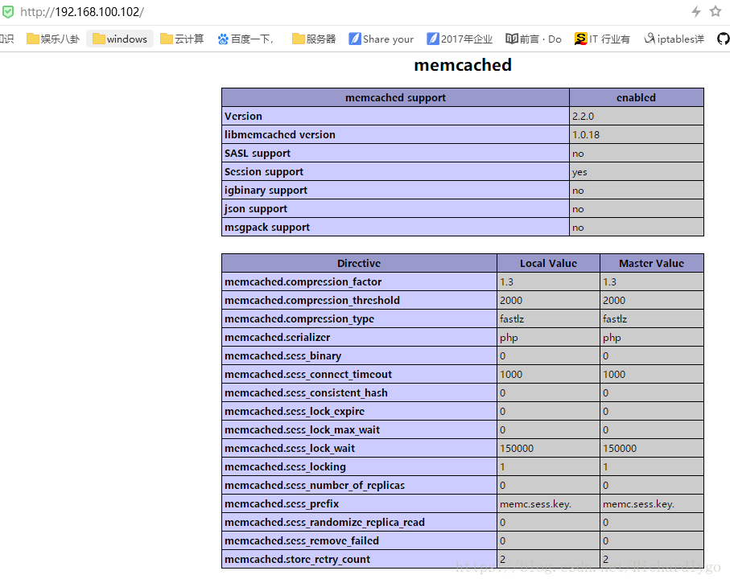Screen dimensions: 730x583
Task: Click the SASL support row label
Action: [257, 154]
